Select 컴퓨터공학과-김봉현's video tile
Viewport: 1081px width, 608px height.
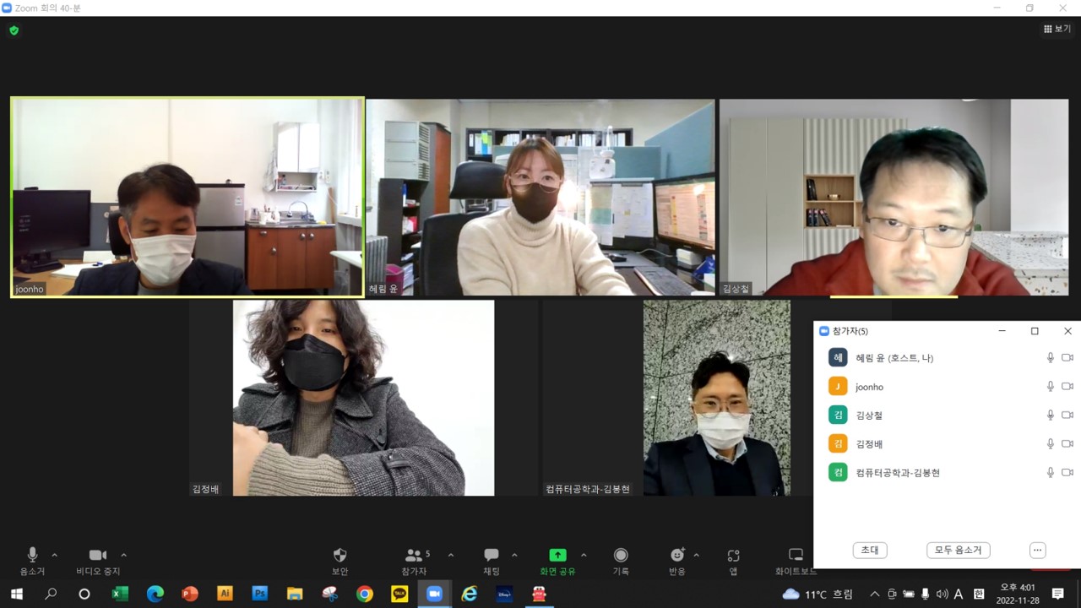tap(717, 398)
